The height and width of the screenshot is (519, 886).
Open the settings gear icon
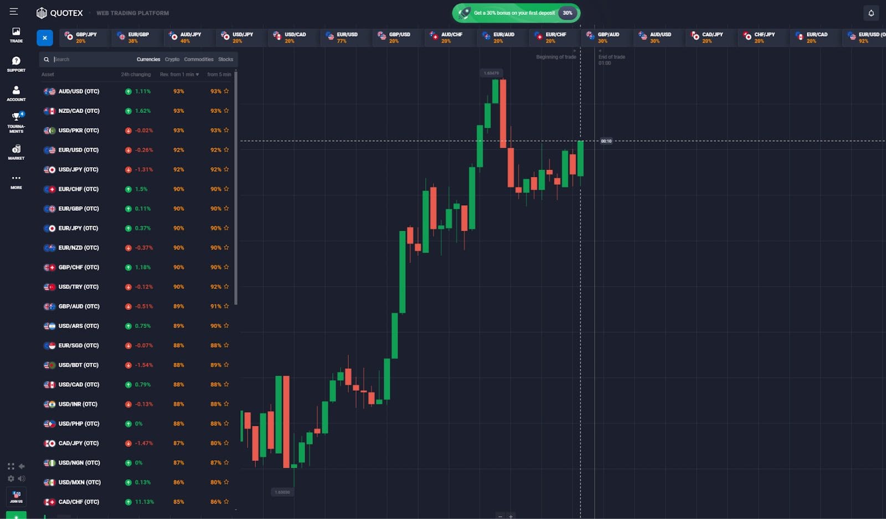[11, 479]
